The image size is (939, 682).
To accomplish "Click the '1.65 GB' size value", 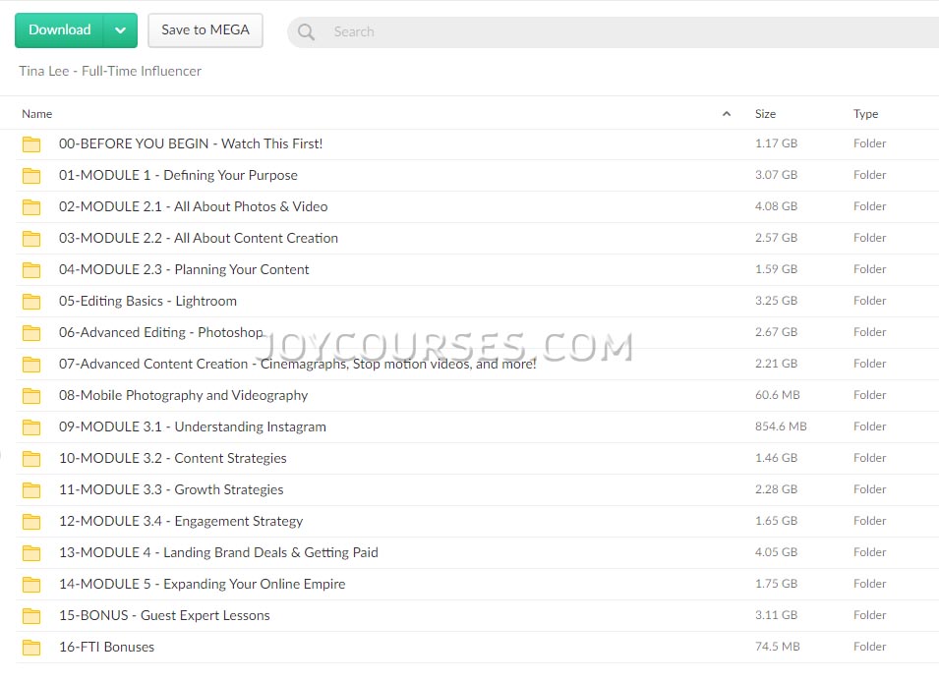I will 776,520.
